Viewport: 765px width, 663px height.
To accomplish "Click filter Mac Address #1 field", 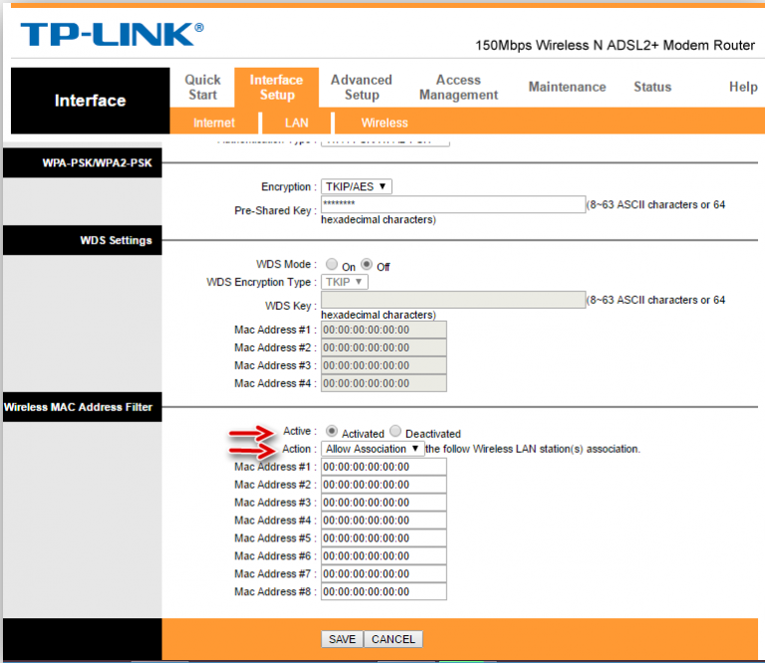I will [383, 467].
